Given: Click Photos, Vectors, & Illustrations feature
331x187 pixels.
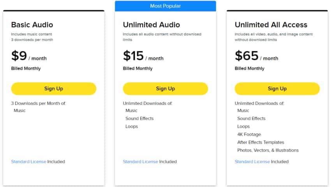Looking at the screenshot, I should click(268, 150).
